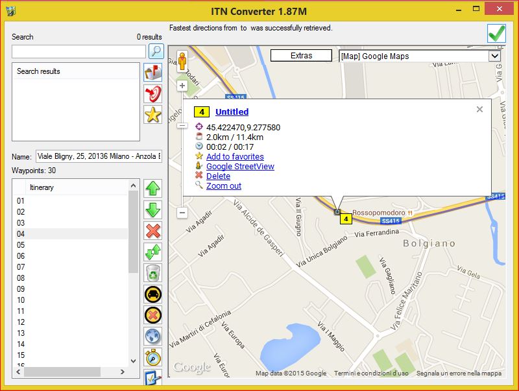Select itinerary row 14

(70, 344)
